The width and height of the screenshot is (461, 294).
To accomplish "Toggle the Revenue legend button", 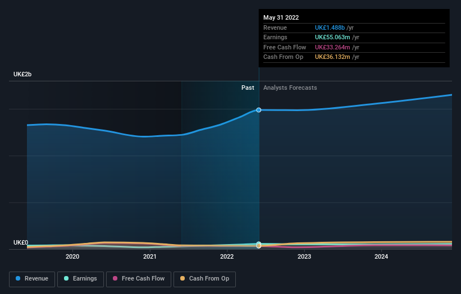I will 32,279.
